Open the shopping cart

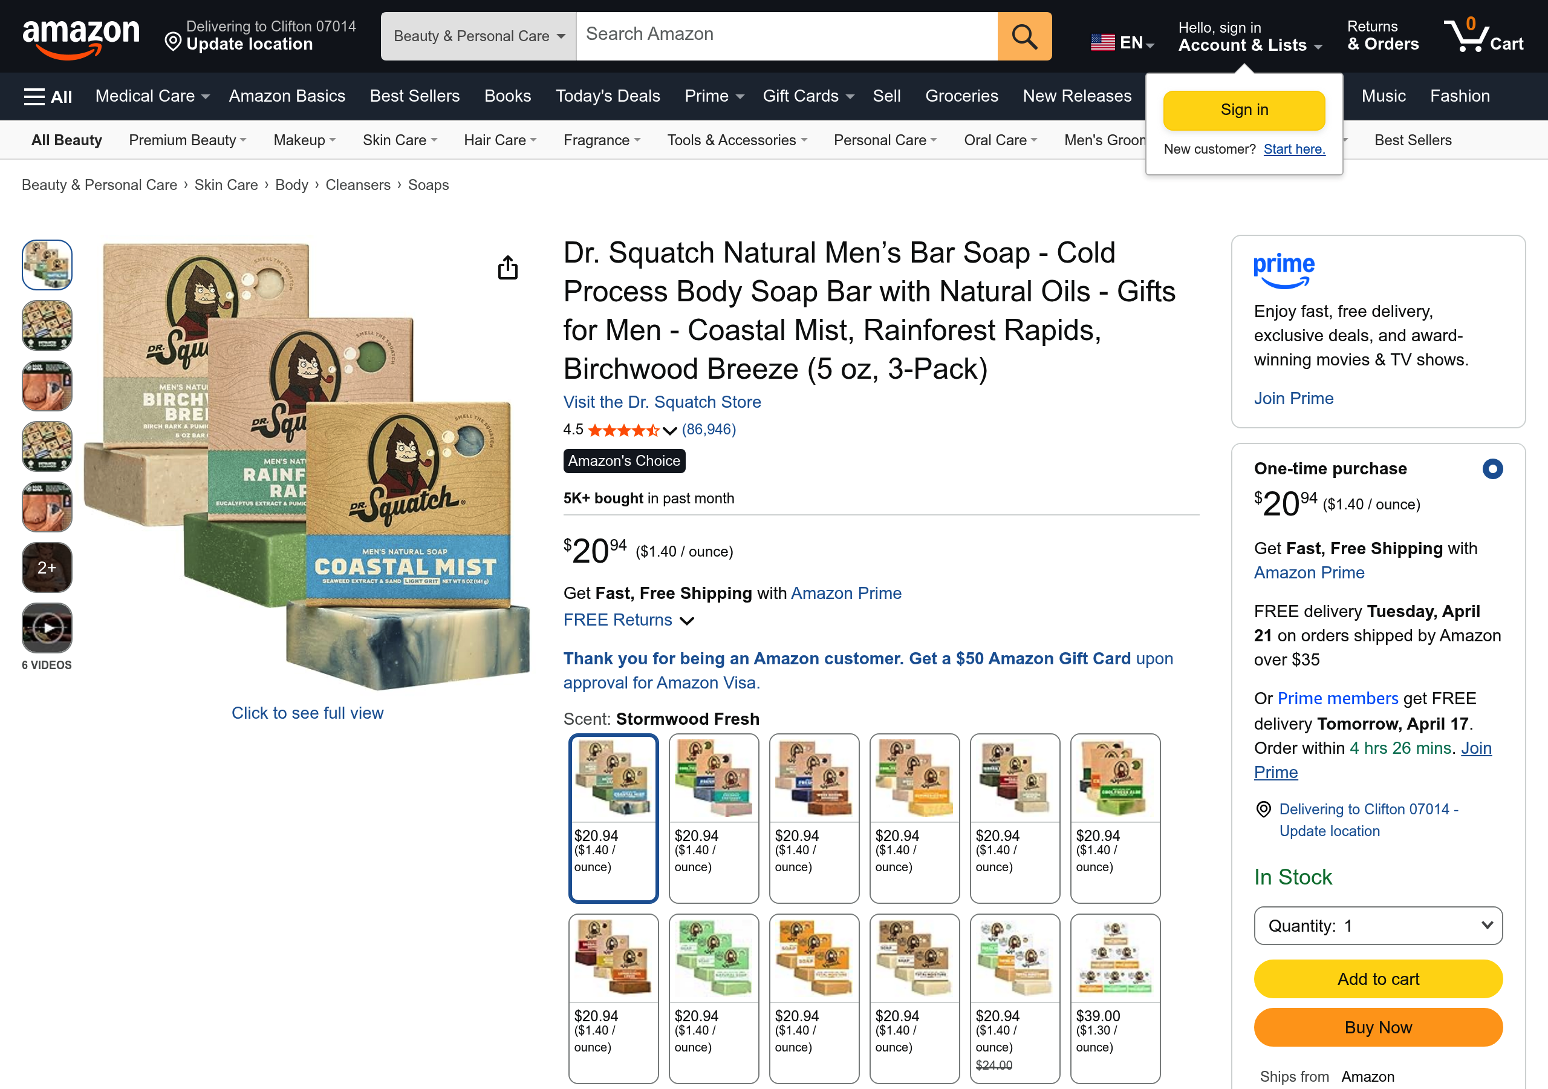coord(1483,35)
